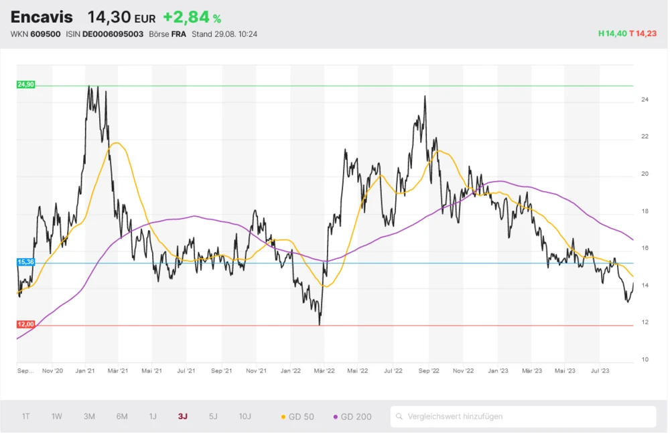The image size is (670, 444).
Task: Click the green 24,90 high marker
Action: pos(25,85)
